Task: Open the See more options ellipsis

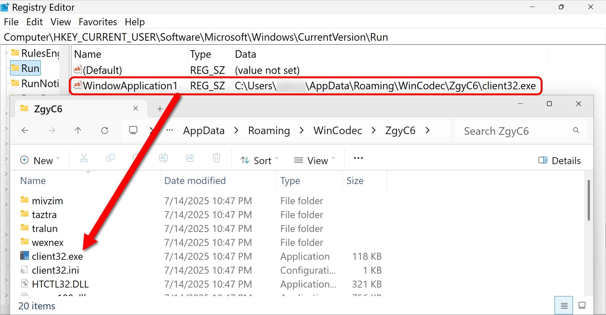Action: 358,158
